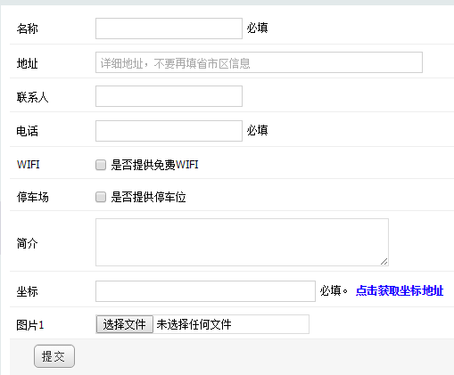
Task: Click the 坐标 row label
Action: point(28,291)
